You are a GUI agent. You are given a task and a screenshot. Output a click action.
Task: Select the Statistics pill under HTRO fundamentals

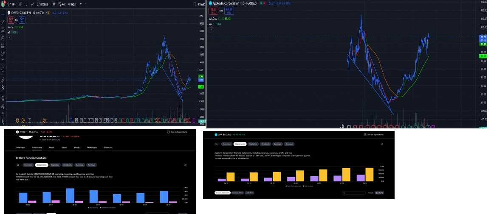point(55,165)
